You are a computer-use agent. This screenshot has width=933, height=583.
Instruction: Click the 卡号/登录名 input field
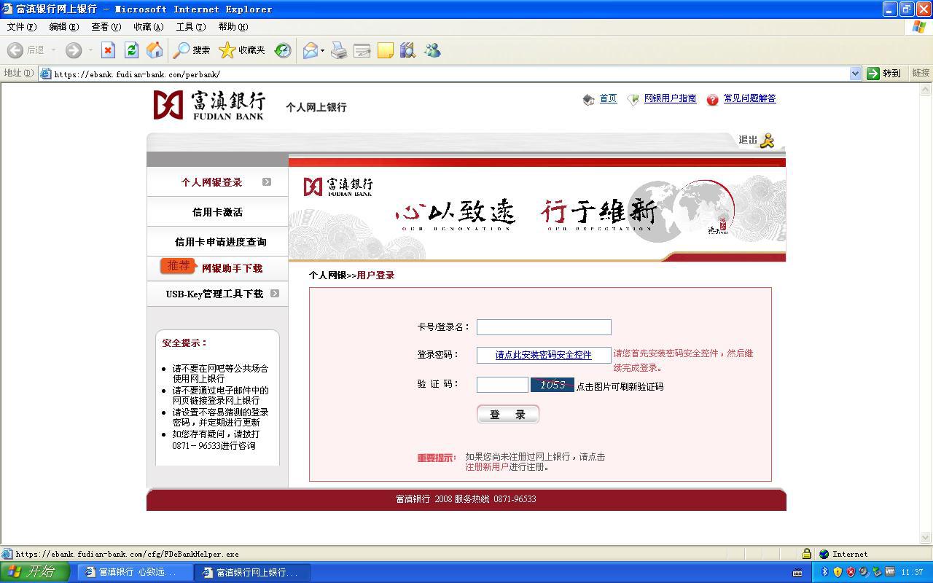coord(543,327)
